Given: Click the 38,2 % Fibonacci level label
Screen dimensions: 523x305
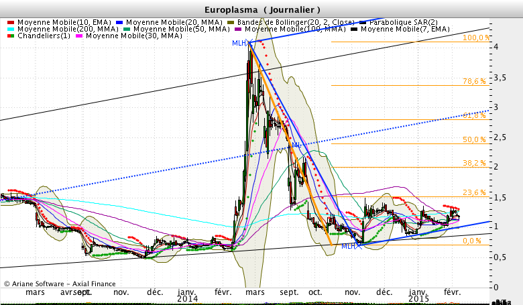Looking at the screenshot, I should [474, 163].
